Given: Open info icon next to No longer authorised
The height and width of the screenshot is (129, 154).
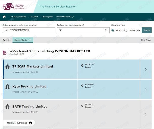Looking at the screenshot, I should [x=31, y=123].
